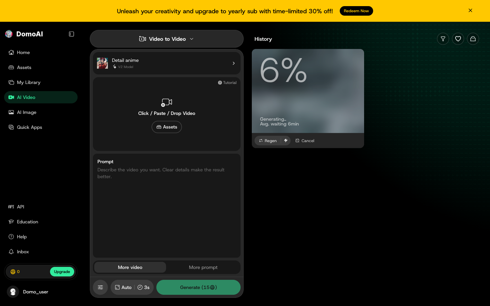Select AI Video in sidebar
Screen dimensions: 490x306
[x=41, y=97]
